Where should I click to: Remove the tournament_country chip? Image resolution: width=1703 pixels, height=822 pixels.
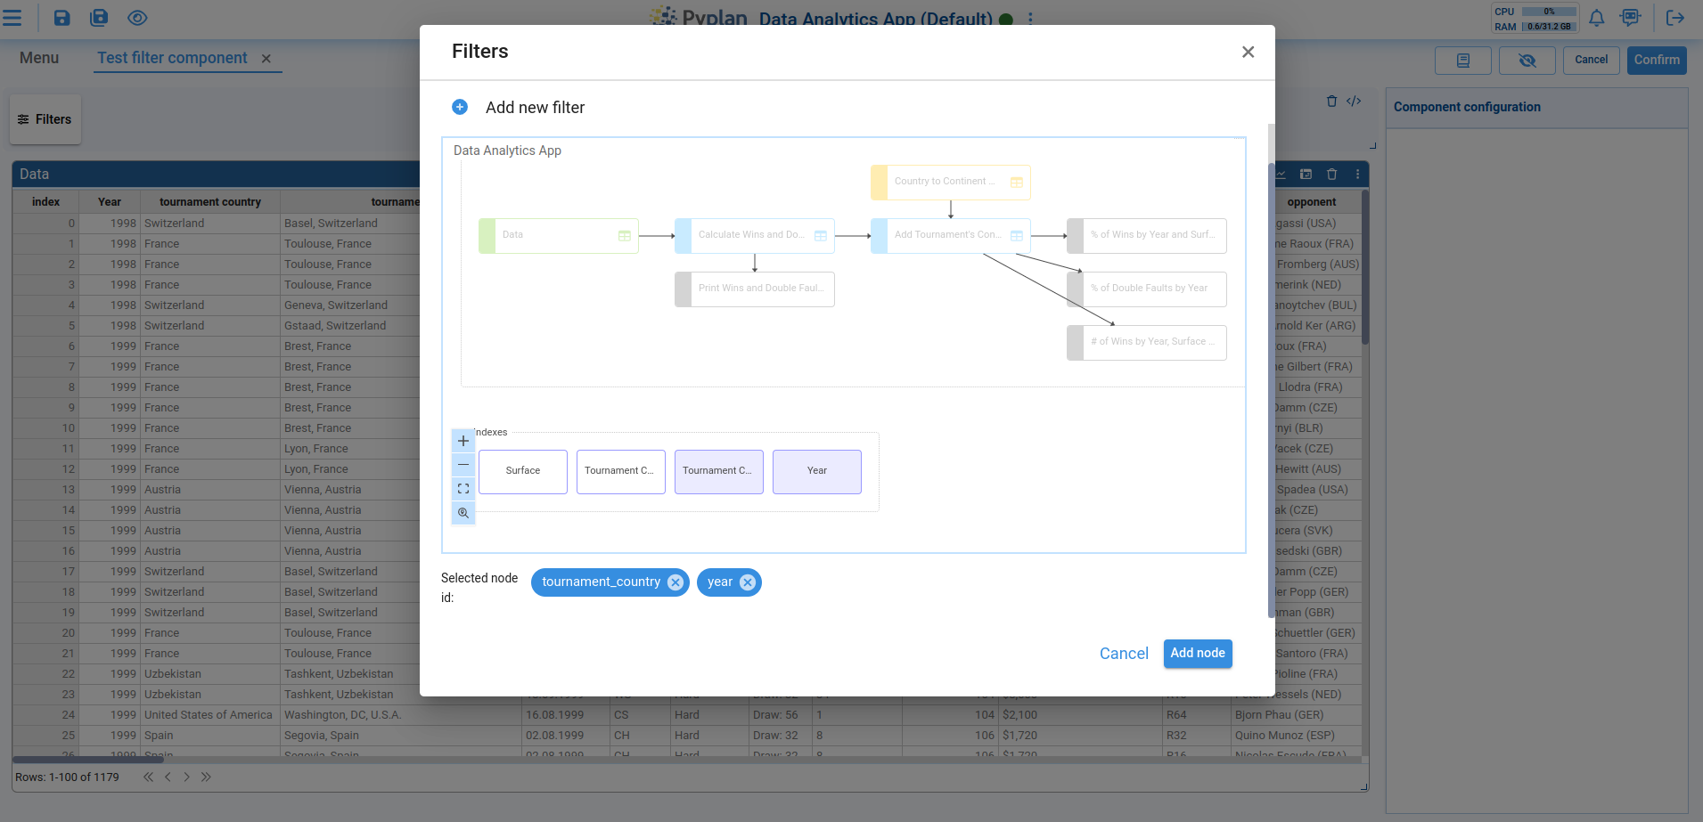(x=675, y=582)
